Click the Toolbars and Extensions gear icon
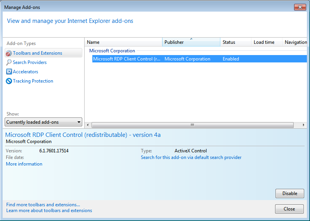Screen dimensions: 310x221 [9, 53]
